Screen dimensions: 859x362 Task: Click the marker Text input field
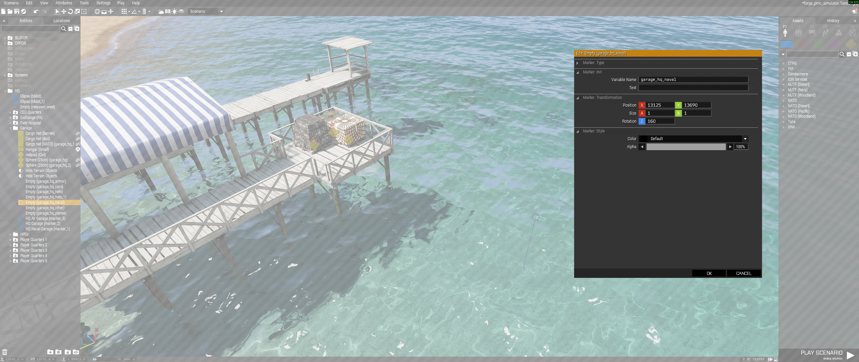[693, 88]
